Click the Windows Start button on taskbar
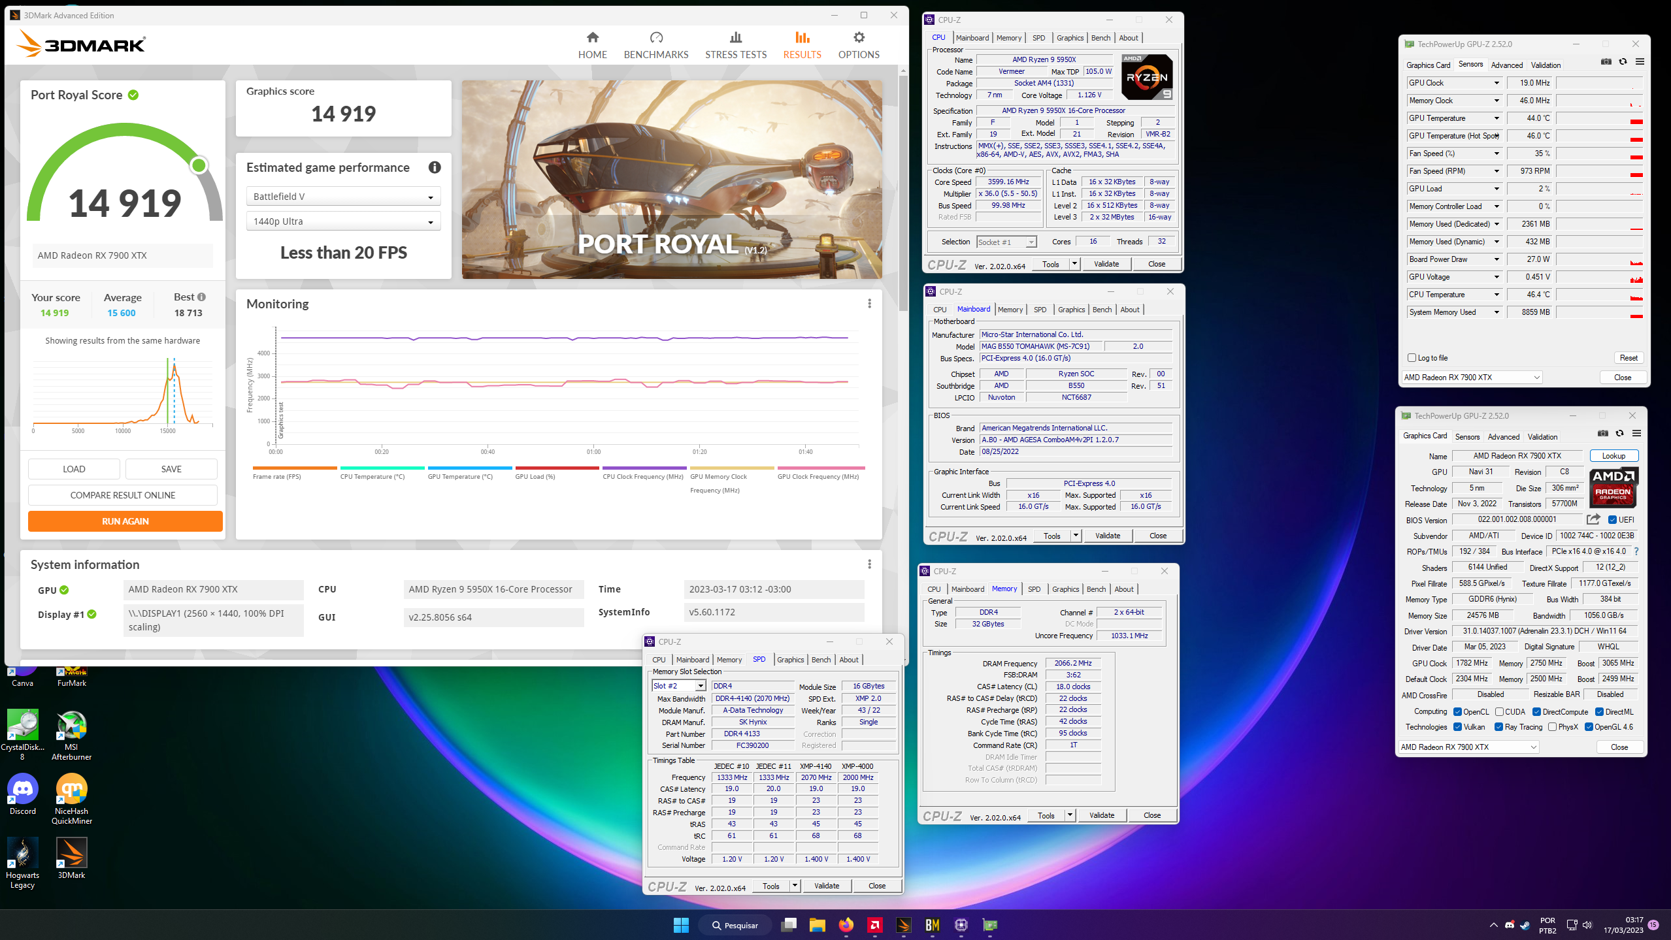Viewport: 1671px width, 940px height. click(681, 925)
